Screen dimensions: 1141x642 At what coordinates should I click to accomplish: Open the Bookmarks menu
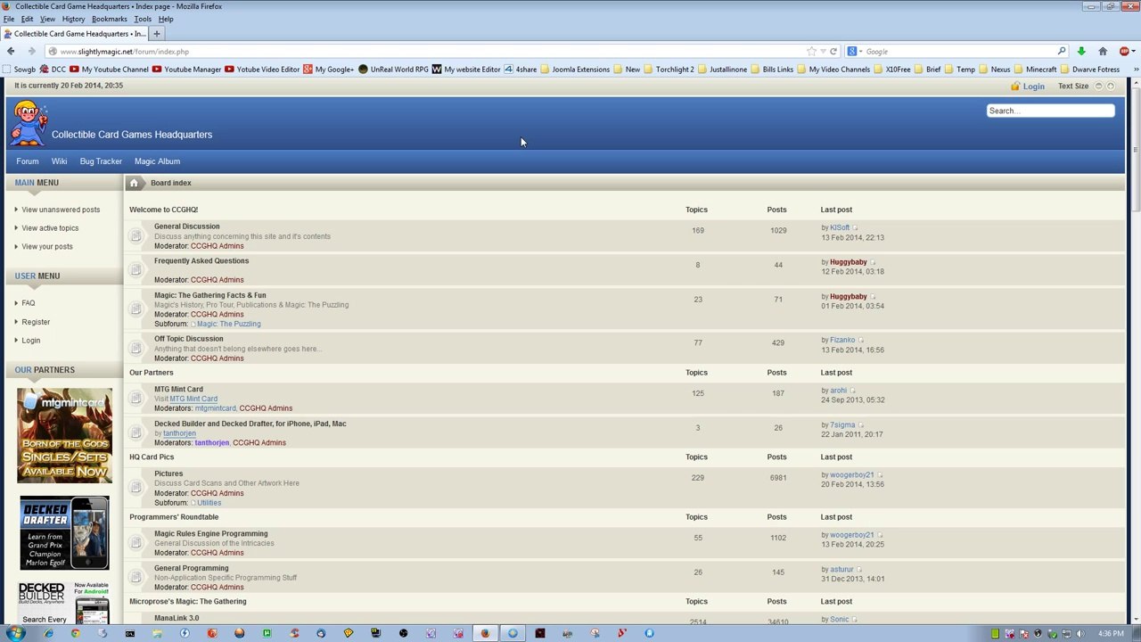[x=110, y=19]
